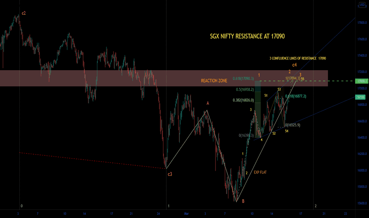
Task: Select the '51' sub-wave label
Action: click(266, 96)
